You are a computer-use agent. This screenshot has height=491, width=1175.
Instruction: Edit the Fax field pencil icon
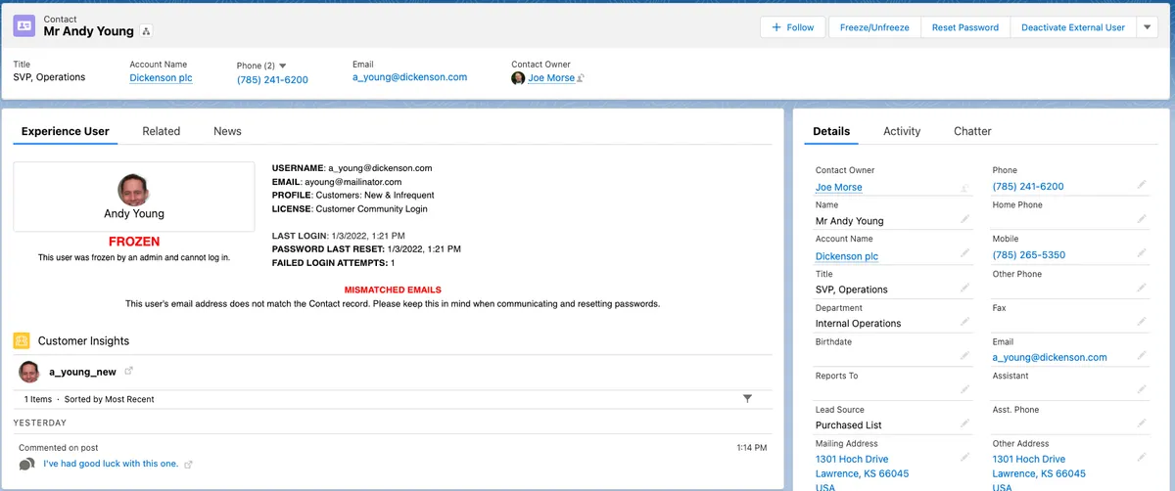[x=1142, y=322]
